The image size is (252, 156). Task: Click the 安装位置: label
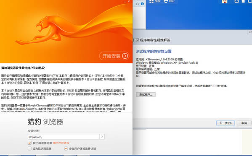pyautogui.click(x=33, y=131)
